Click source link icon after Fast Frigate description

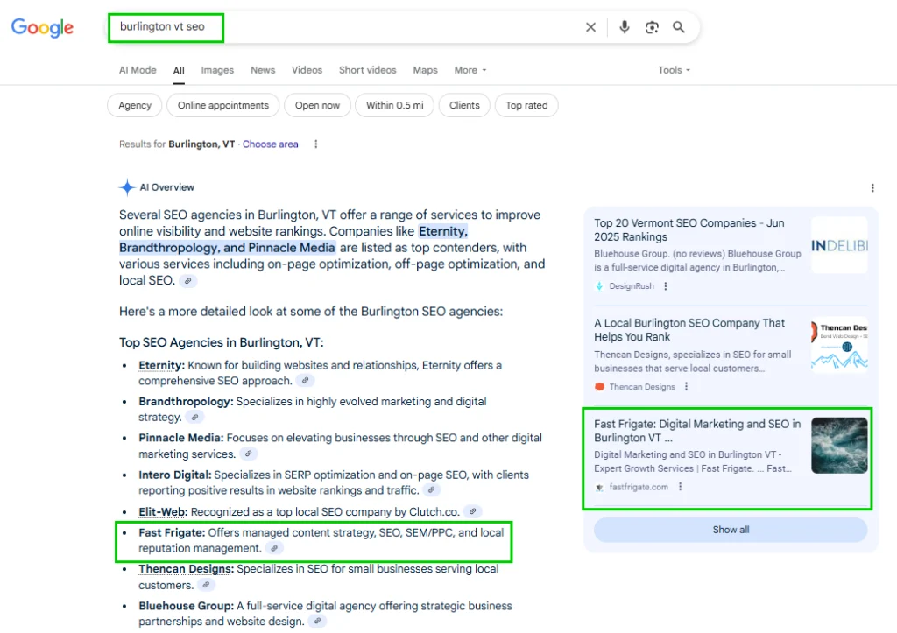pyautogui.click(x=274, y=548)
